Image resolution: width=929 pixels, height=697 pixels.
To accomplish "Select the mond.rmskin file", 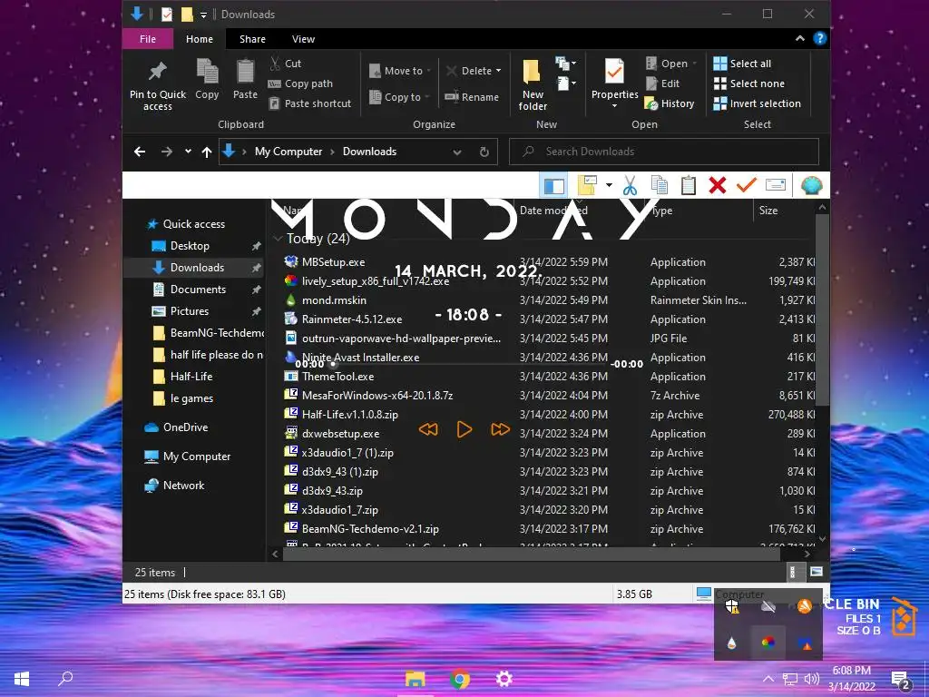I will point(334,299).
